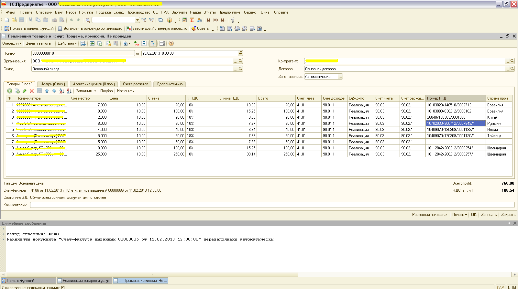Select ГТД cell 10702030/300712/0057843/1
This screenshot has width=518, height=289.
coord(456,123)
